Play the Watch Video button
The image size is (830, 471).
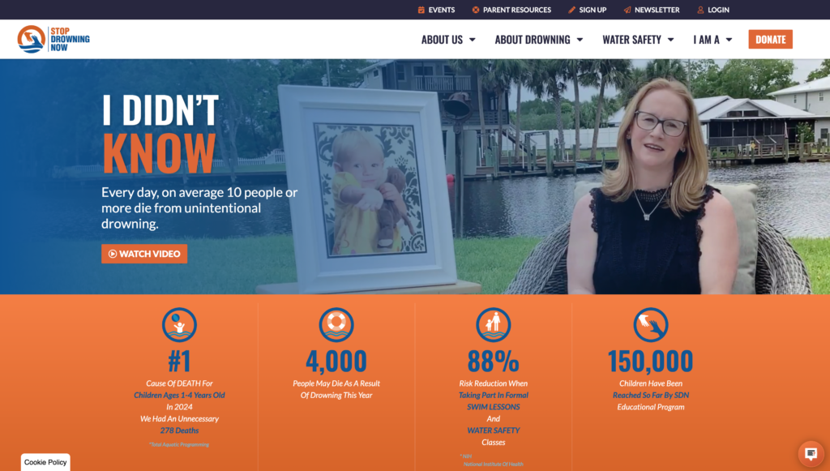coord(144,254)
